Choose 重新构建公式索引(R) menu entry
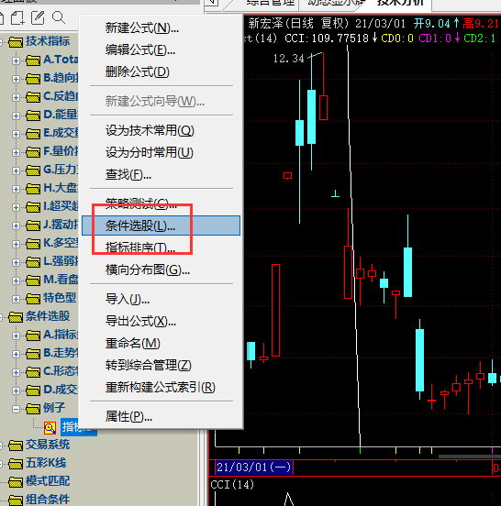Viewport: 501px width, 506px height. pyautogui.click(x=161, y=387)
